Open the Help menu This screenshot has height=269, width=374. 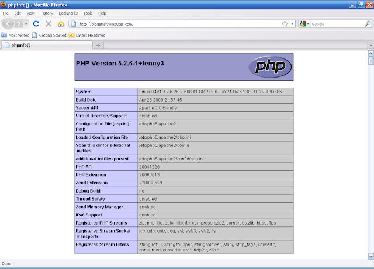pos(102,13)
